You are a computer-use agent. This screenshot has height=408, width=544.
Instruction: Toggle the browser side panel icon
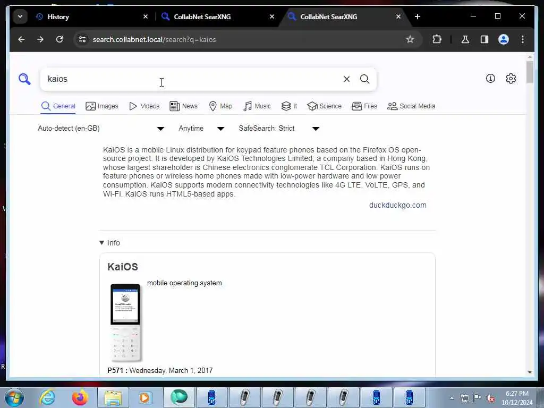pos(484,39)
